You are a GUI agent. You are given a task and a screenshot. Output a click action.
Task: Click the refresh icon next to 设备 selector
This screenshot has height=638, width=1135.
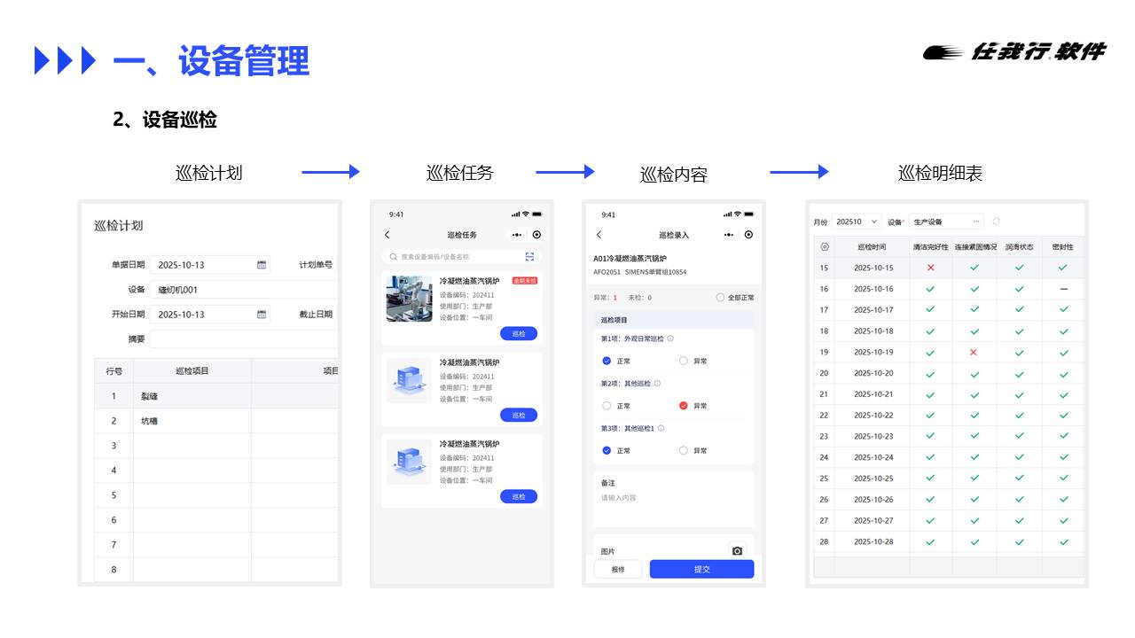coord(996,222)
